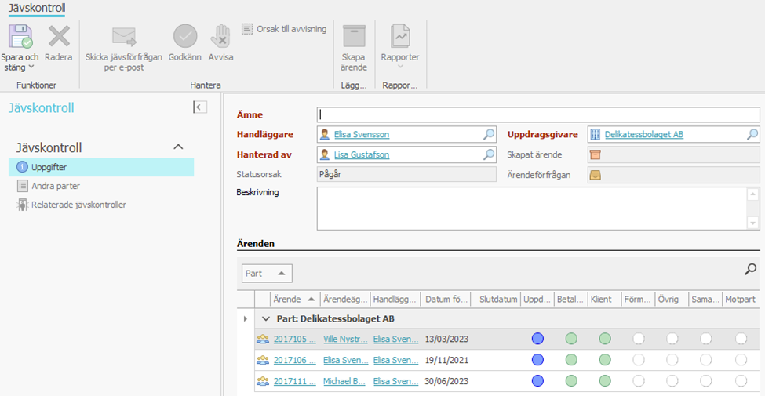Image resolution: width=765 pixels, height=396 pixels.
Task: Click the Radera delete icon
Action: pyautogui.click(x=59, y=37)
